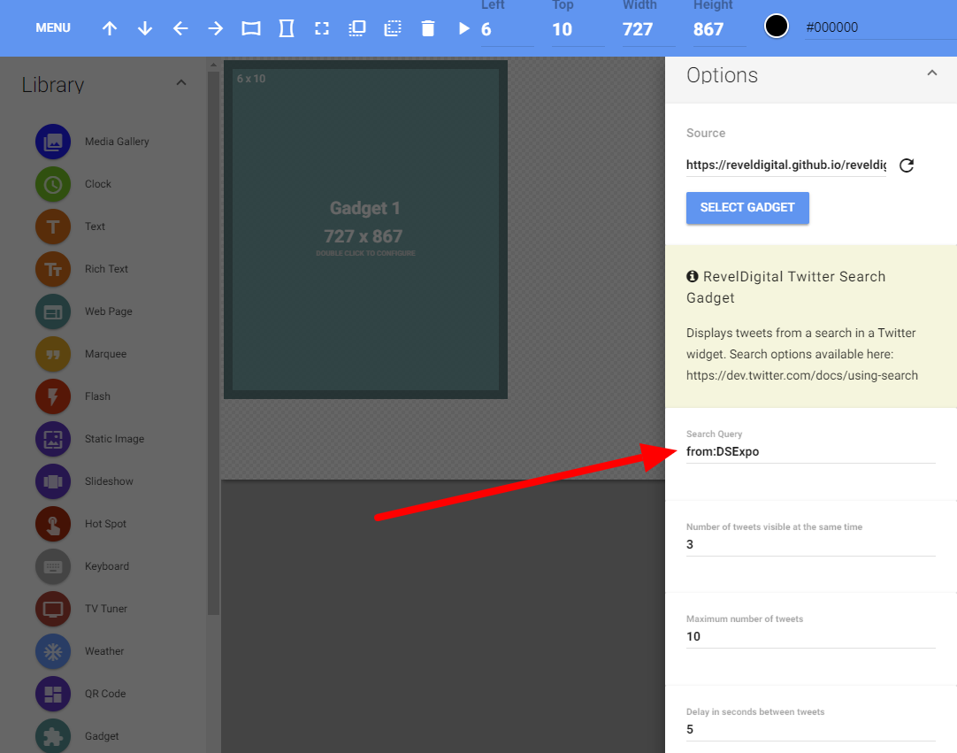Click the fit width toolbar icon
Viewport: 957px width, 753px height.
pos(251,28)
